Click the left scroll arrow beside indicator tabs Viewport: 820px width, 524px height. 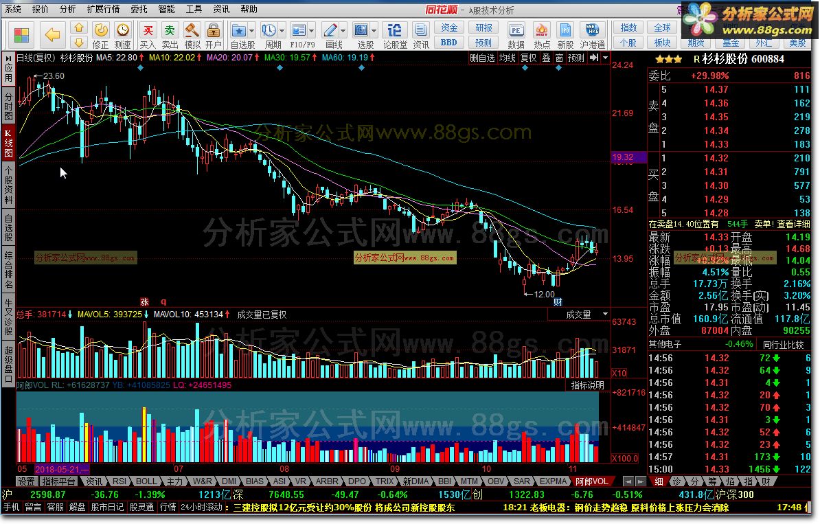(x=628, y=481)
